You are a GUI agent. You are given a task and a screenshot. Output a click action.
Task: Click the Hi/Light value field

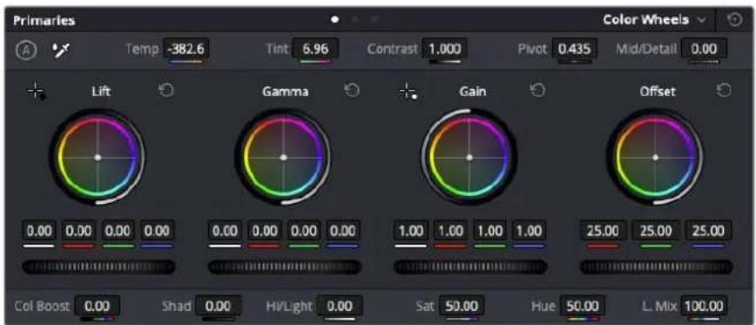(340, 306)
